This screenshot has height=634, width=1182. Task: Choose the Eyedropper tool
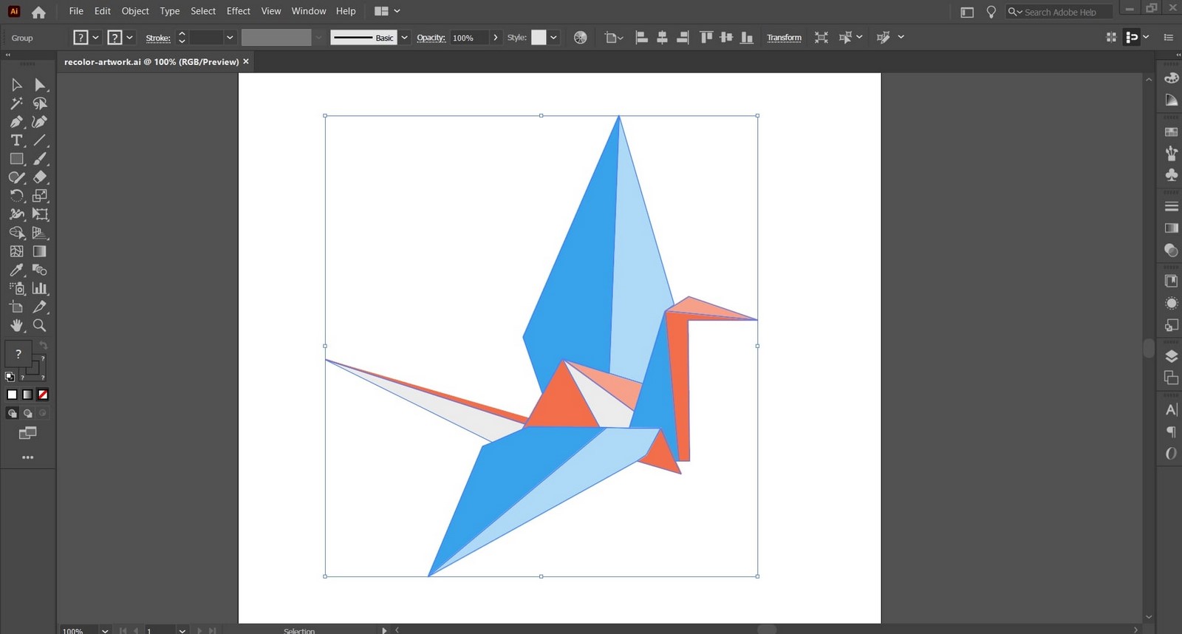coord(16,270)
